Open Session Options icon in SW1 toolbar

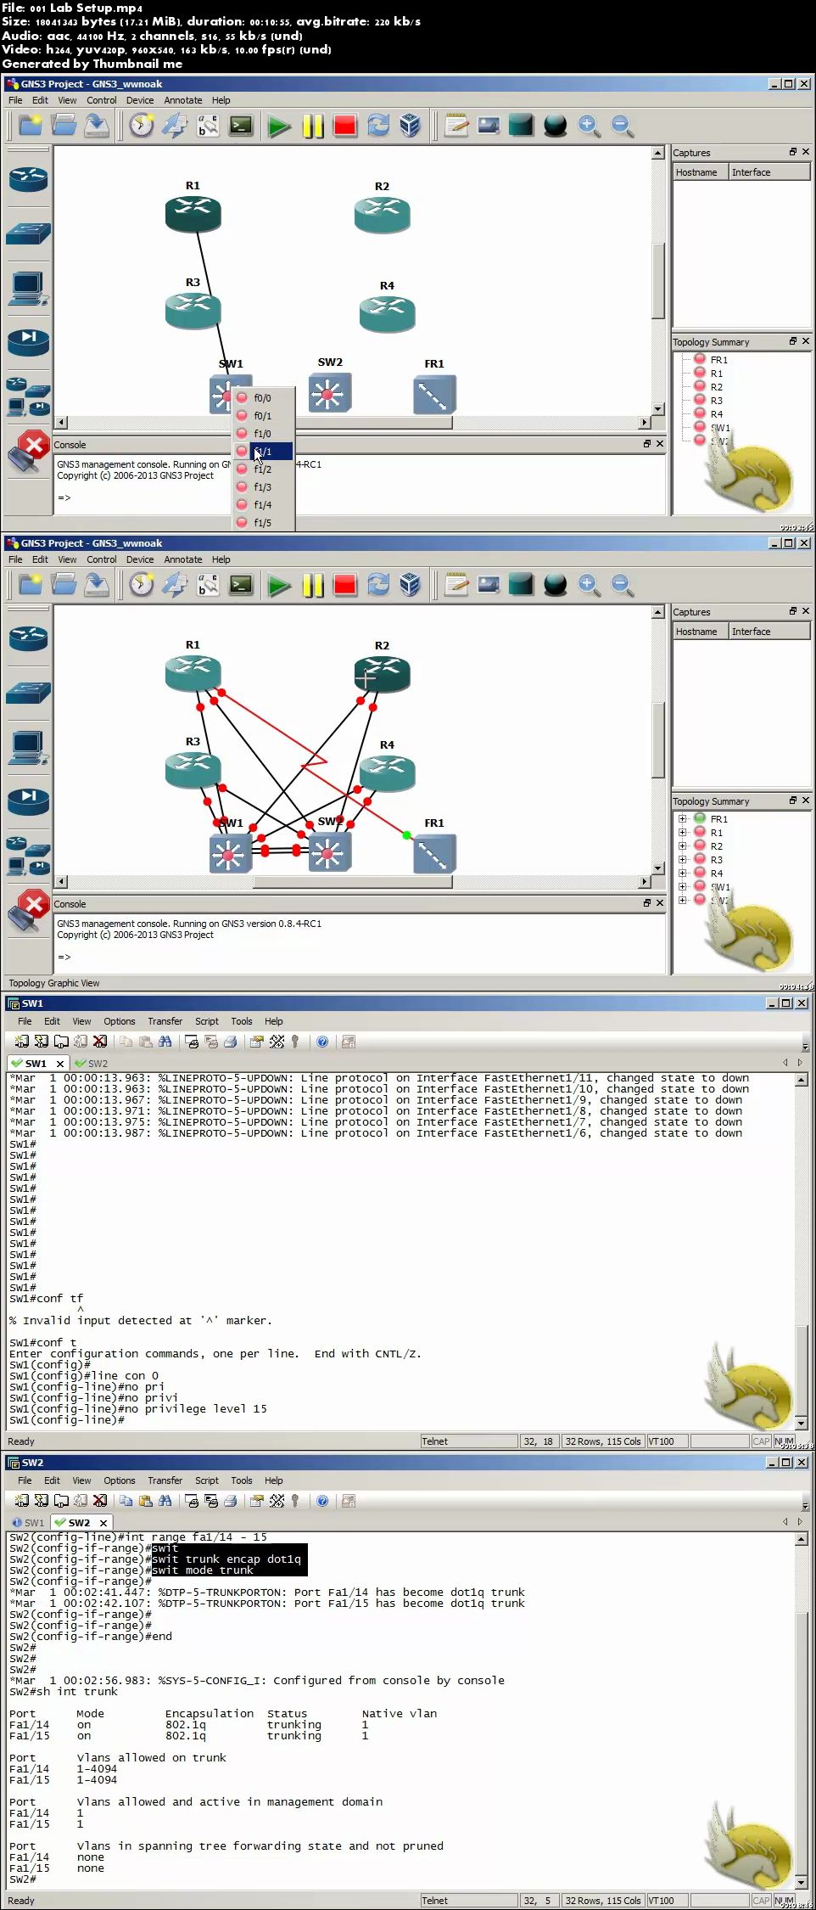[x=257, y=1042]
